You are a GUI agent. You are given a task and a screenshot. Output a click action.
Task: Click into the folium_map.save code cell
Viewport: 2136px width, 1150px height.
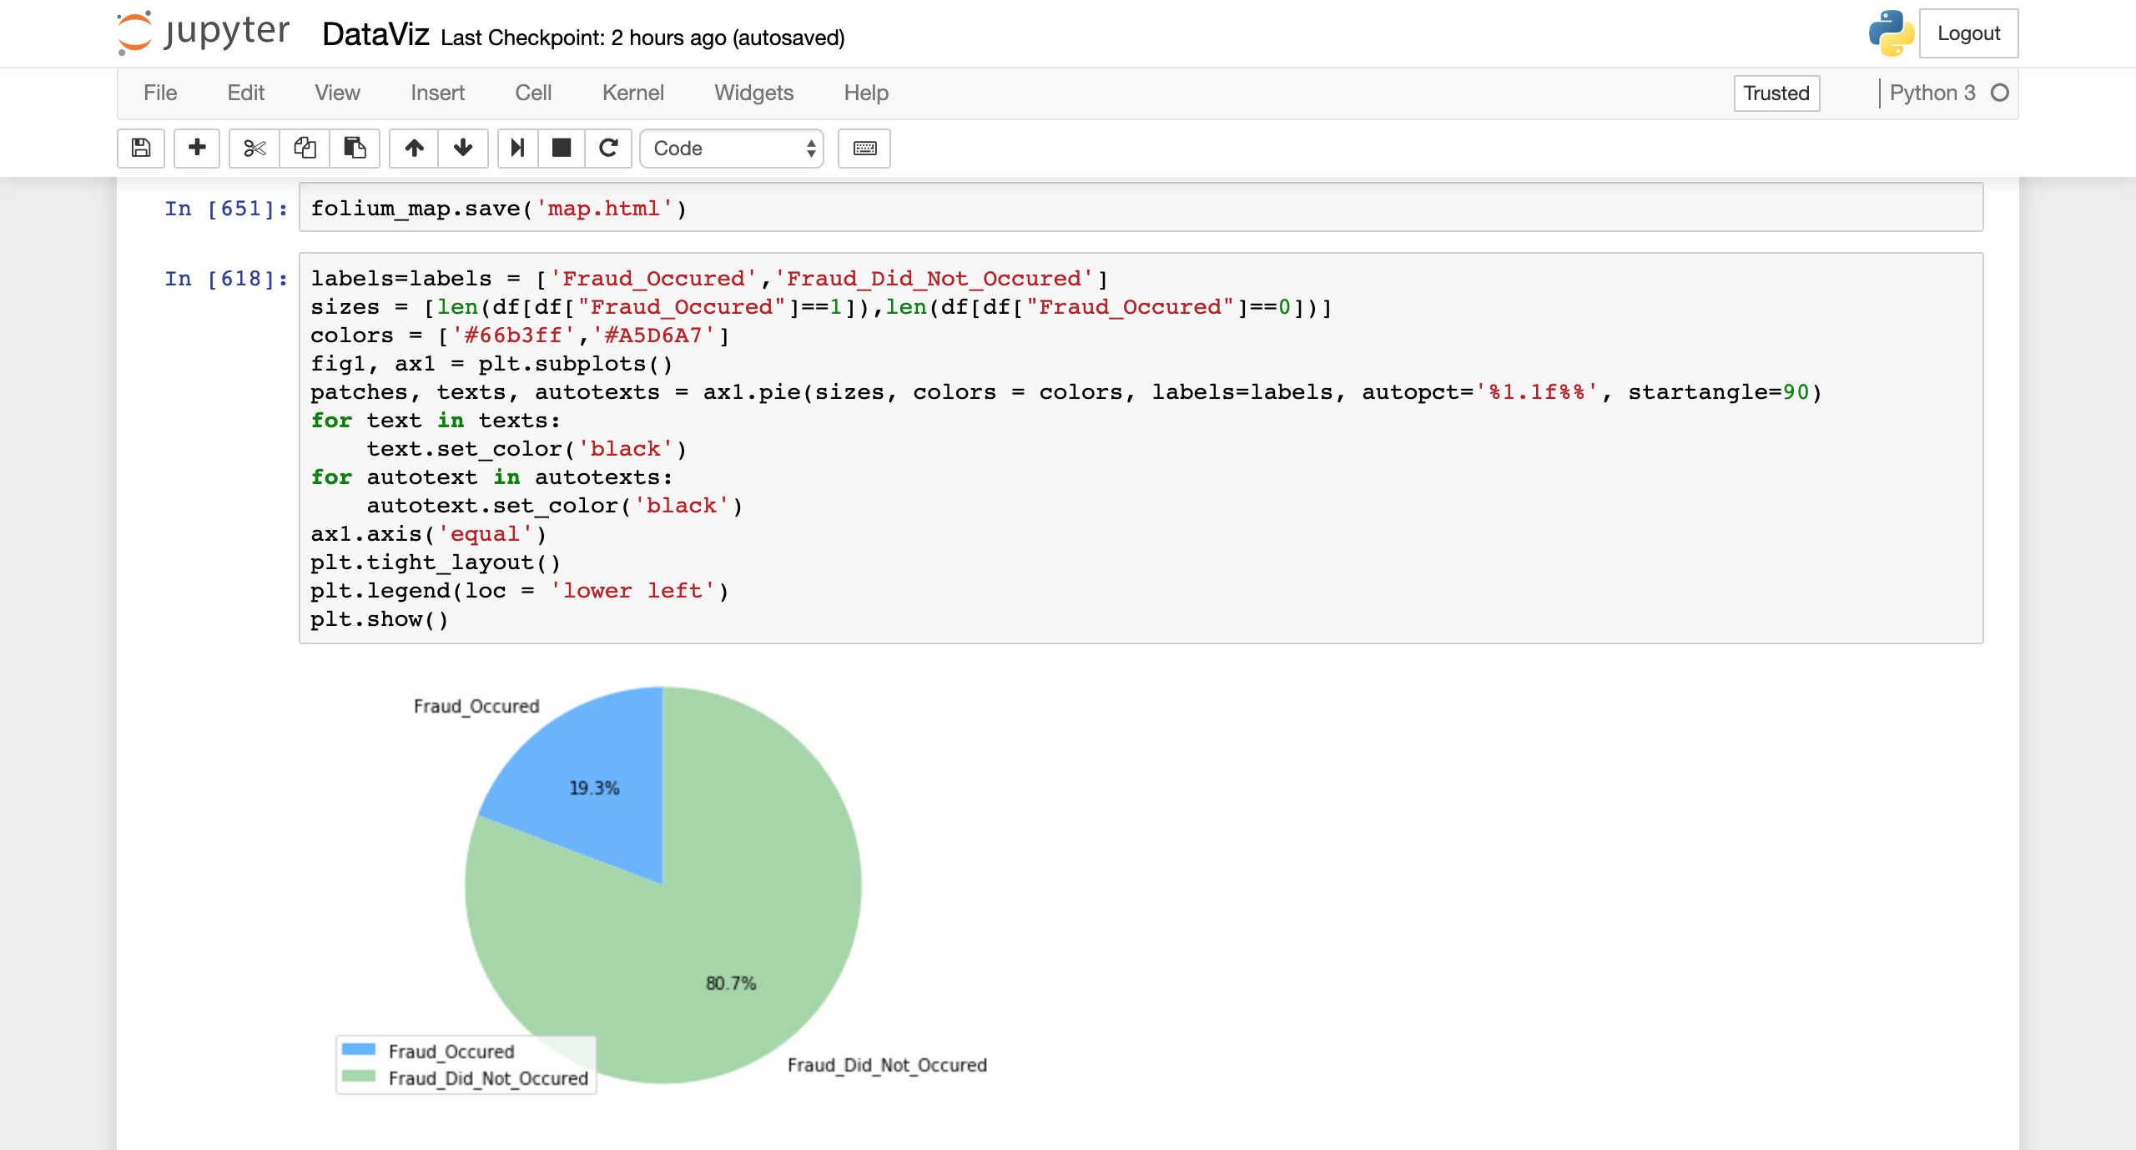click(1140, 208)
